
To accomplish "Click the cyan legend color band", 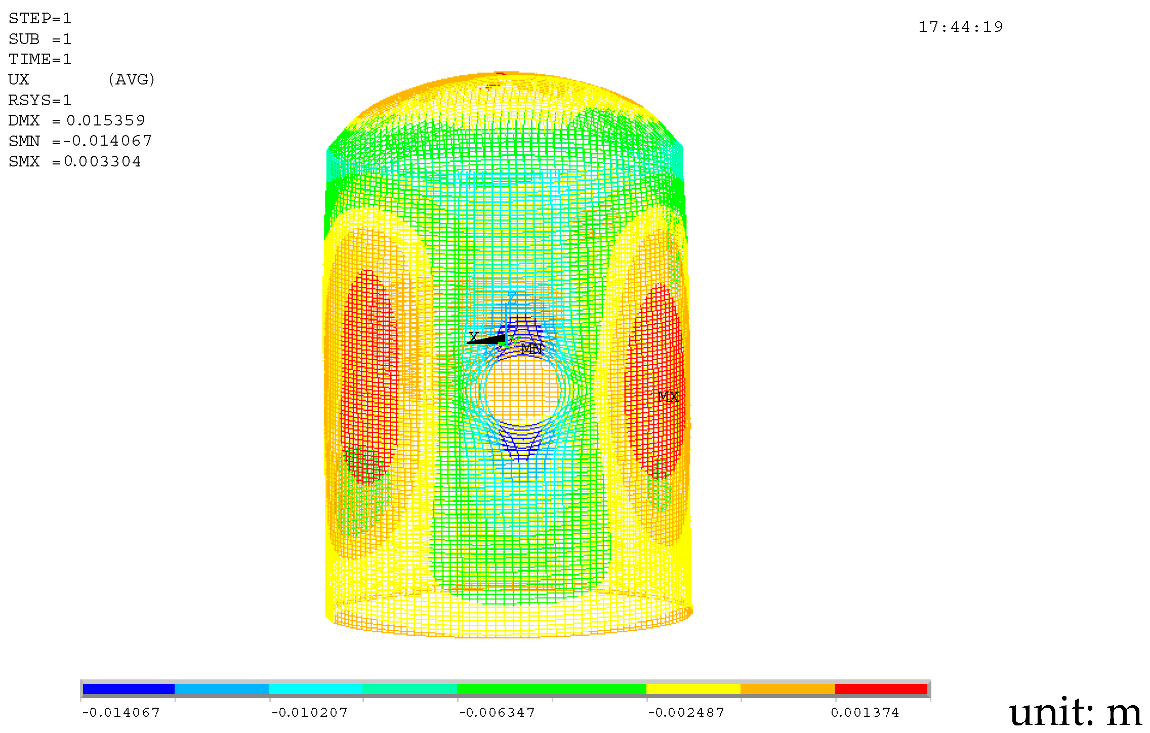I will (316, 689).
